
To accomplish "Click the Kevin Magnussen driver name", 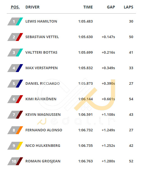I will (x=43, y=114).
